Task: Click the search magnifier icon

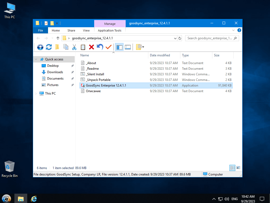Action: click(235, 38)
